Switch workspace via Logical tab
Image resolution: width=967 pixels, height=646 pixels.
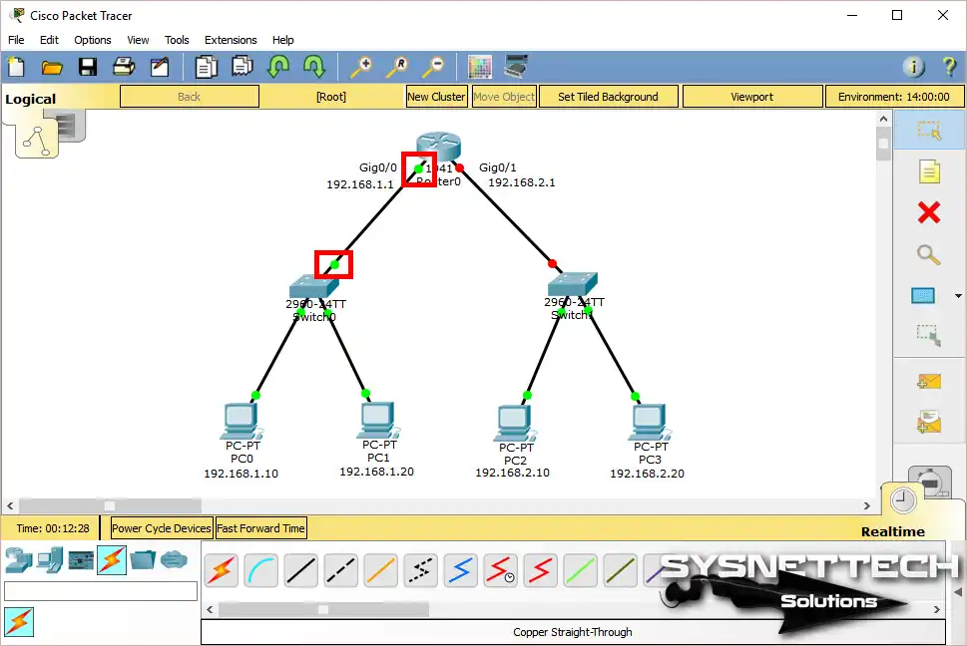tap(30, 99)
